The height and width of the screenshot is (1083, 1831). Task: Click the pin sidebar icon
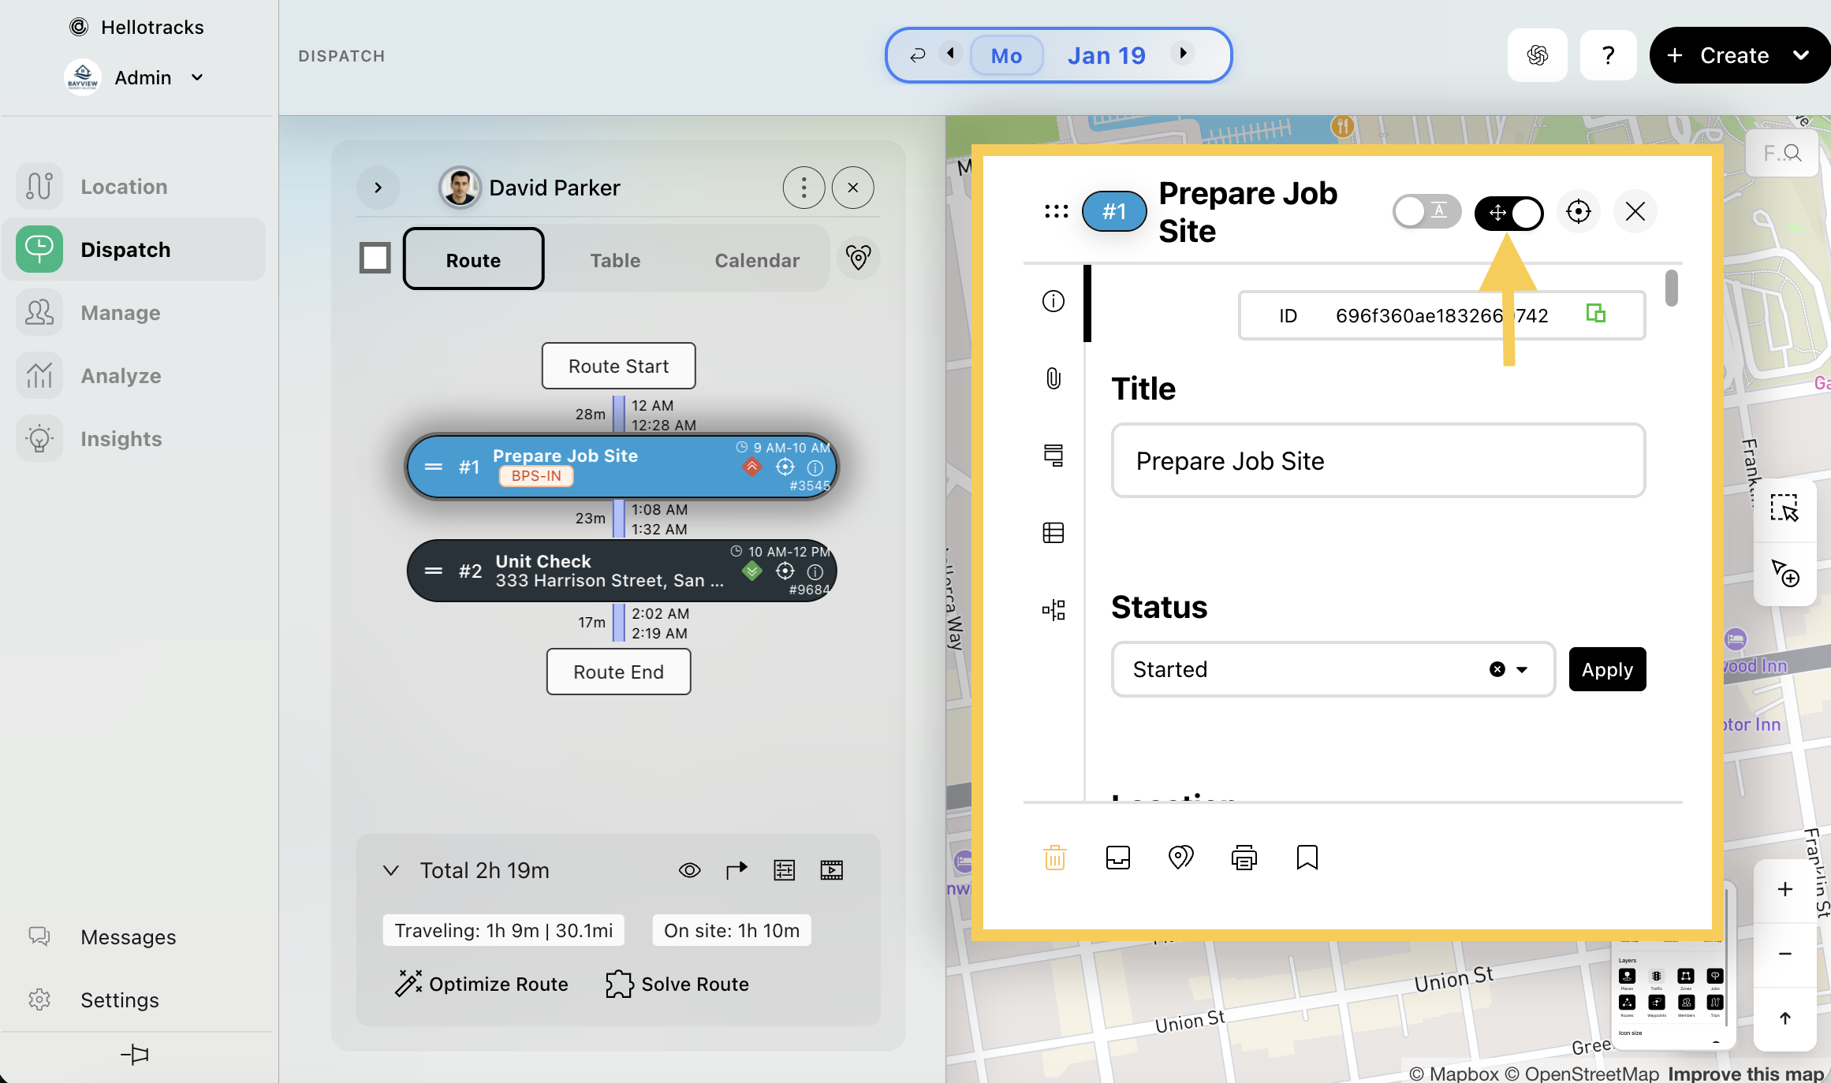(135, 1054)
